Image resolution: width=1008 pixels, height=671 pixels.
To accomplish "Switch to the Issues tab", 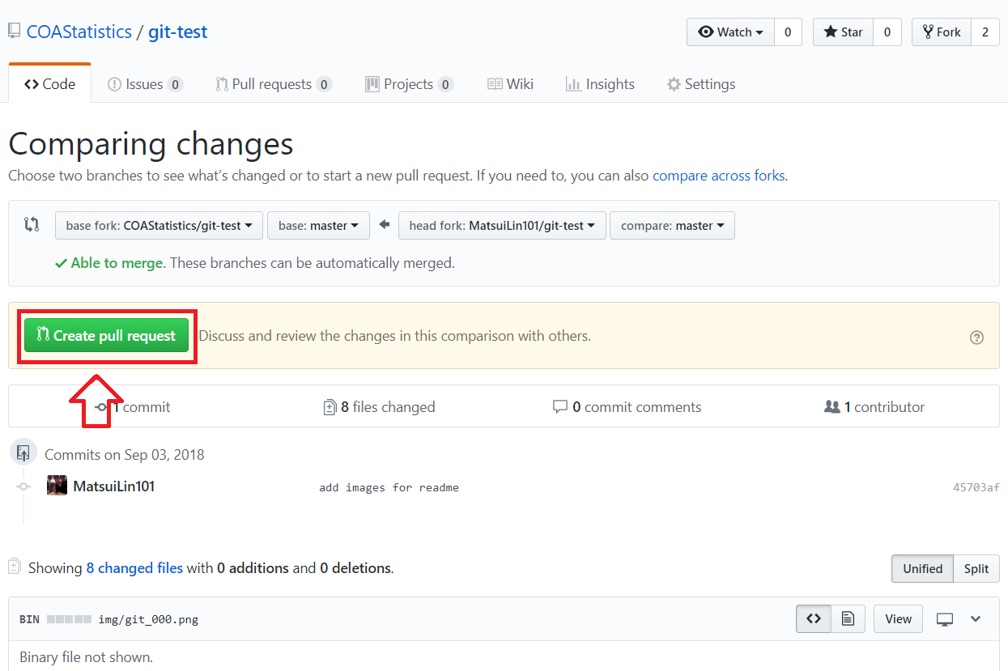I will (x=145, y=84).
